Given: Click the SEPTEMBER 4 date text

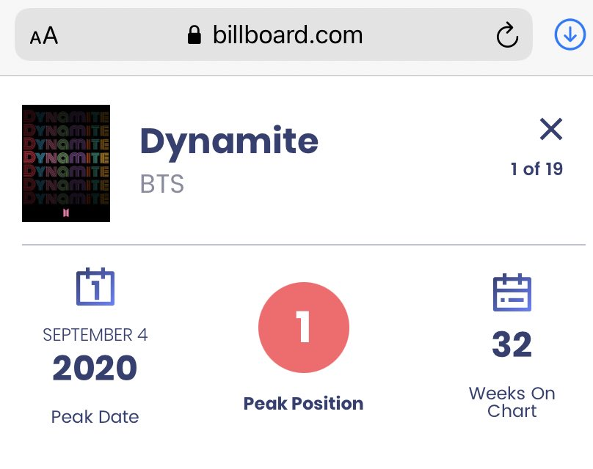Looking at the screenshot, I should [x=95, y=335].
